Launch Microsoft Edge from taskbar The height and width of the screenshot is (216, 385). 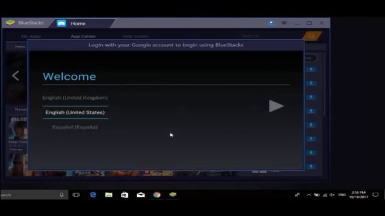pyautogui.click(x=93, y=195)
